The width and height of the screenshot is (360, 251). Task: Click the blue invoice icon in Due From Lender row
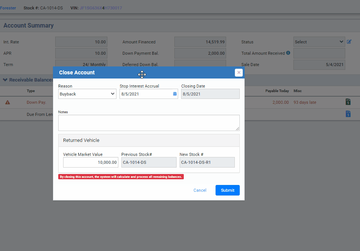point(348,114)
